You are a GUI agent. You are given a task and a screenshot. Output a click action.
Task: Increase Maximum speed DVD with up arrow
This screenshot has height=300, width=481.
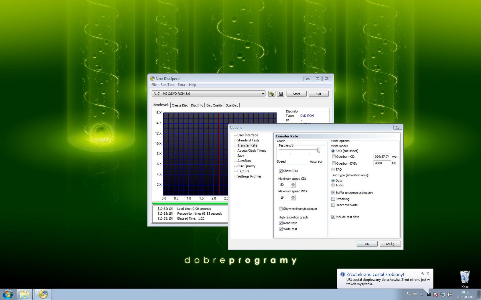pos(293,196)
